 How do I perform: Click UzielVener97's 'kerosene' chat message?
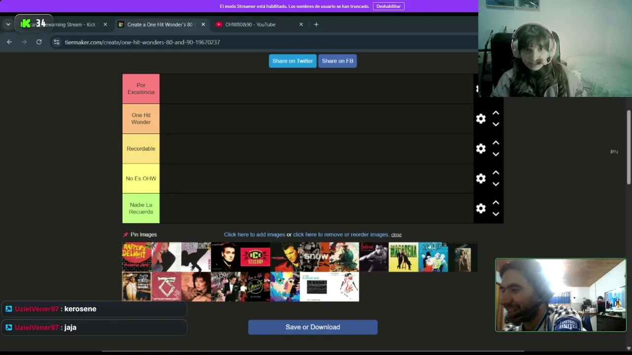coord(93,309)
